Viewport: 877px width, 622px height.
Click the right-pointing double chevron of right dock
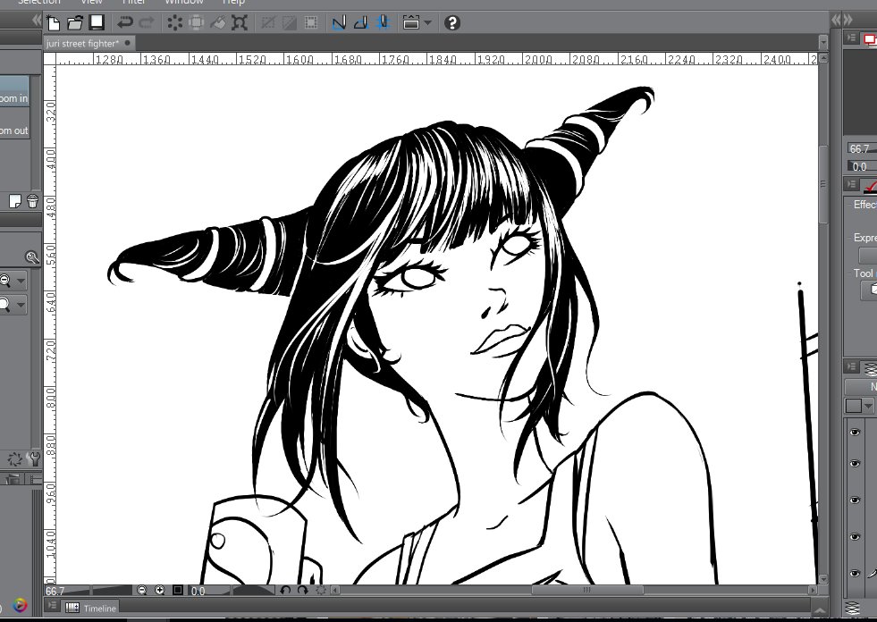click(x=847, y=21)
